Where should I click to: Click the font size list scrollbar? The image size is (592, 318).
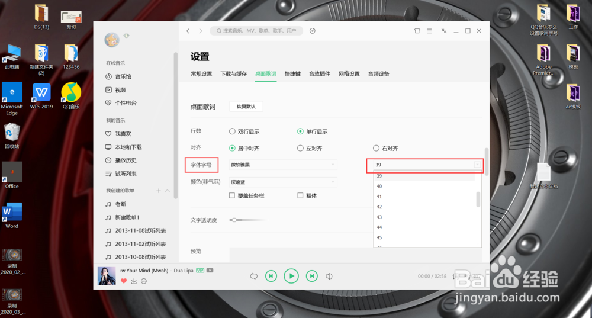[x=478, y=200]
